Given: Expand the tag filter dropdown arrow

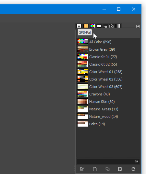Looking at the screenshot, I should coord(137,161).
